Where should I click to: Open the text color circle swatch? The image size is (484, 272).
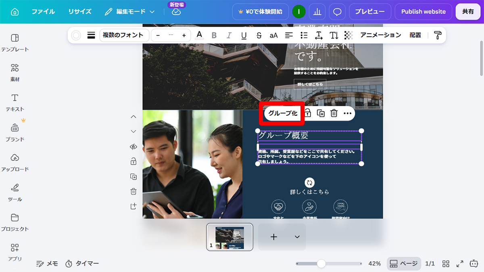tap(76, 35)
